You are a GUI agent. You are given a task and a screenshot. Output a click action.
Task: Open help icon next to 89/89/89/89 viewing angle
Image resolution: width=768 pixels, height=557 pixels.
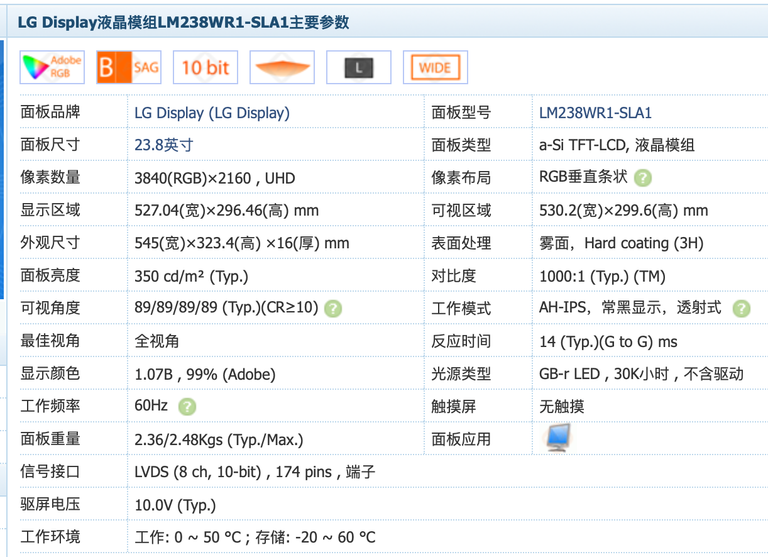pos(333,309)
